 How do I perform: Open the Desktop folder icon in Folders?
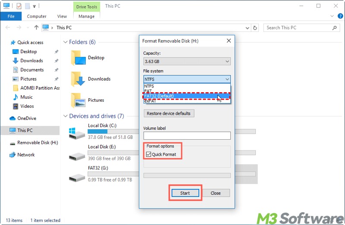[x=77, y=58]
